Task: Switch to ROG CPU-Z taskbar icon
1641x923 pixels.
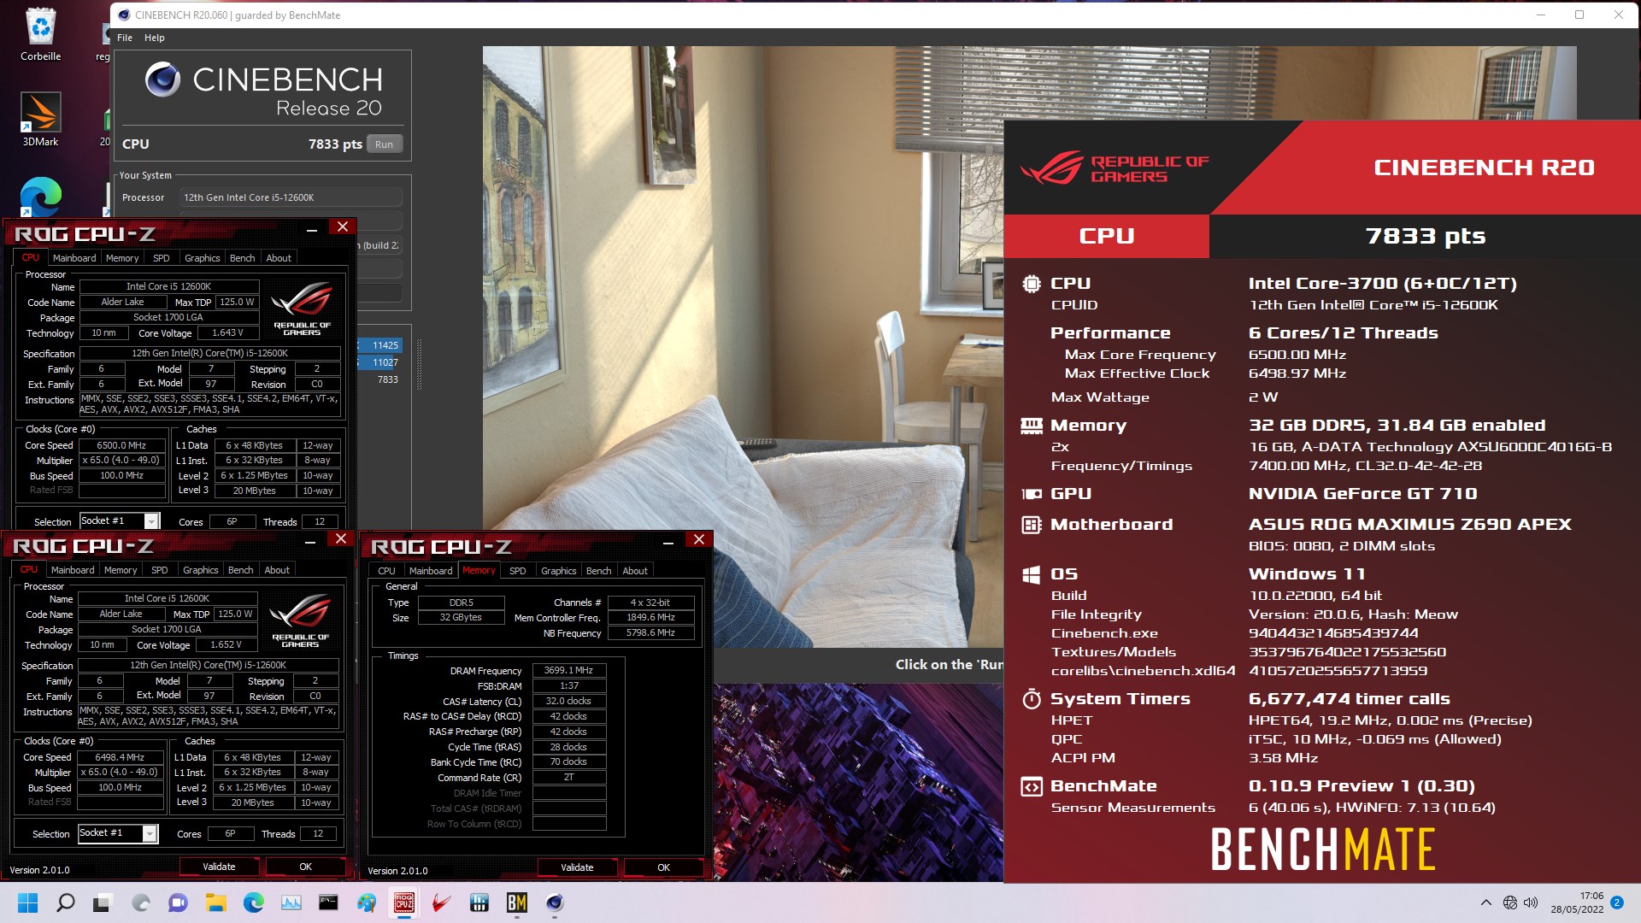Action: pyautogui.click(x=404, y=902)
